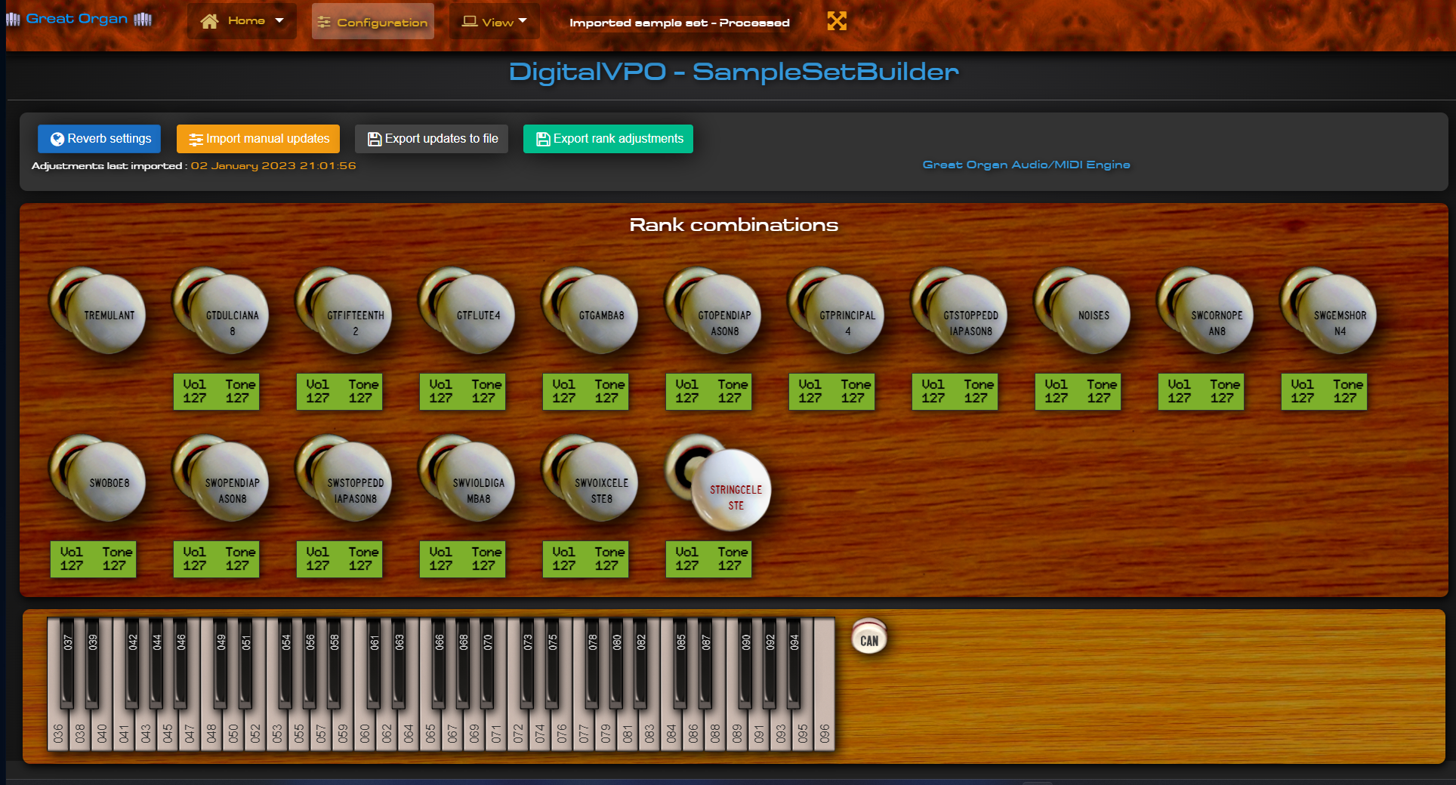This screenshot has height=785, width=1456.
Task: Play black key 073 on keyboard
Action: (x=527, y=663)
